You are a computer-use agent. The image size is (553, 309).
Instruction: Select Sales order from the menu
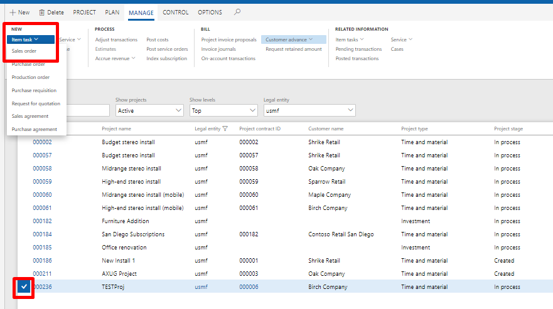[24, 51]
